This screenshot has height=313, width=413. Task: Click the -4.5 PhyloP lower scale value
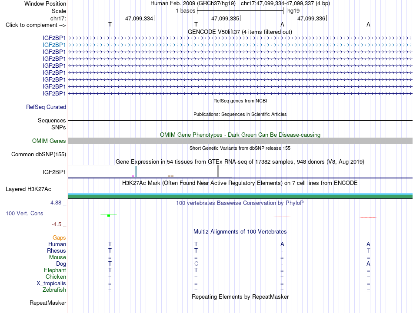[x=57, y=224]
